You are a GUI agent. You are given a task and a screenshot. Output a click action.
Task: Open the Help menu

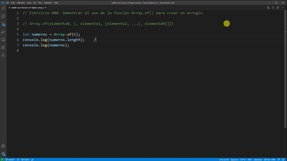56,3
